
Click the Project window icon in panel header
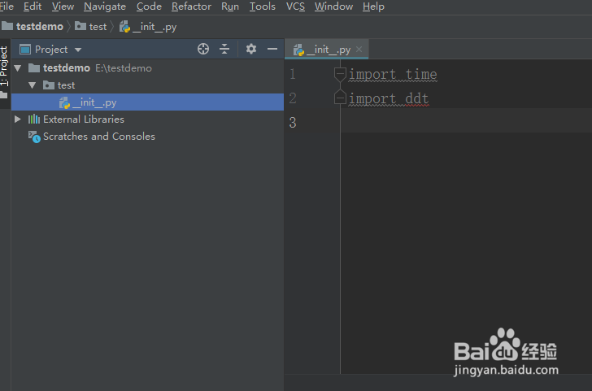coord(25,50)
